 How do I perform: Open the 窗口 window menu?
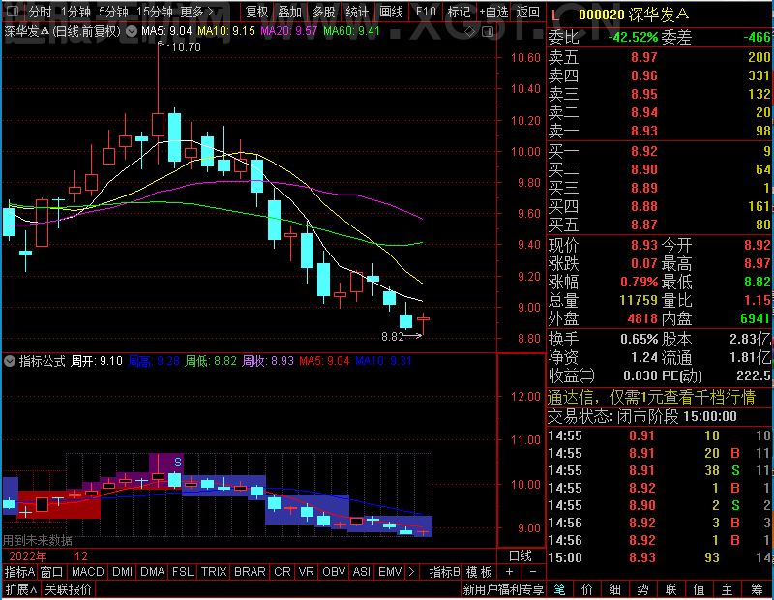[x=51, y=572]
